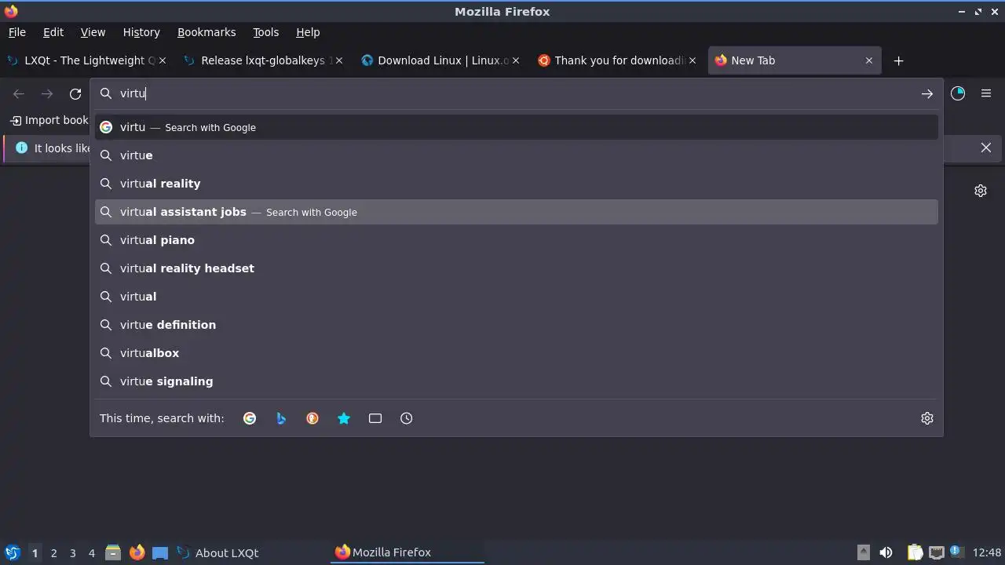Open the Help menu

[308, 32]
